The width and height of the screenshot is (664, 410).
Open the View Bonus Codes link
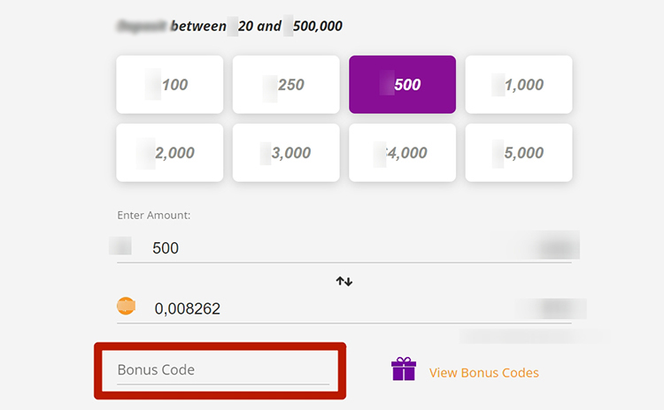tap(483, 373)
